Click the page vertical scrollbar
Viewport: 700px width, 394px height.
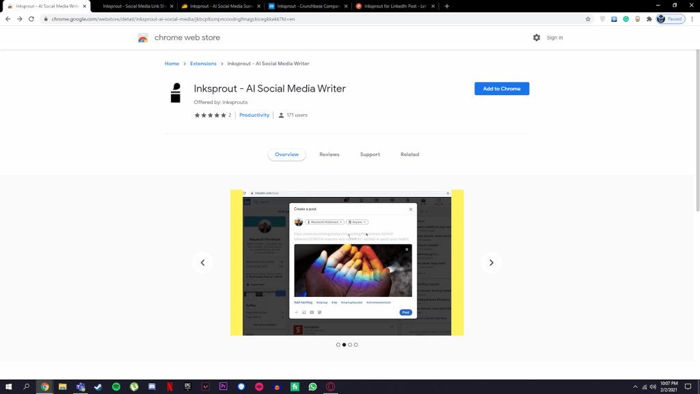(x=697, y=129)
